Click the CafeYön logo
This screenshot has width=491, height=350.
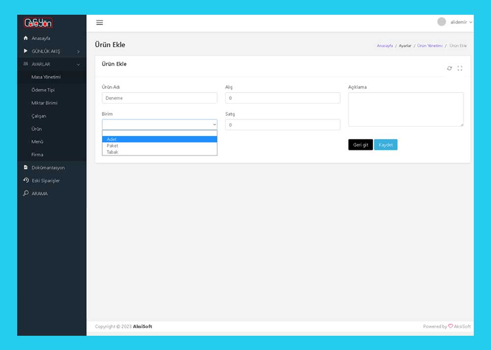38,23
